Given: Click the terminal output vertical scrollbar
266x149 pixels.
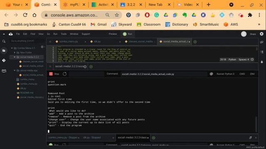Looking at the screenshot, I should point(256,124).
